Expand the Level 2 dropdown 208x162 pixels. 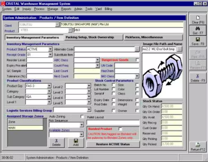(89, 86)
